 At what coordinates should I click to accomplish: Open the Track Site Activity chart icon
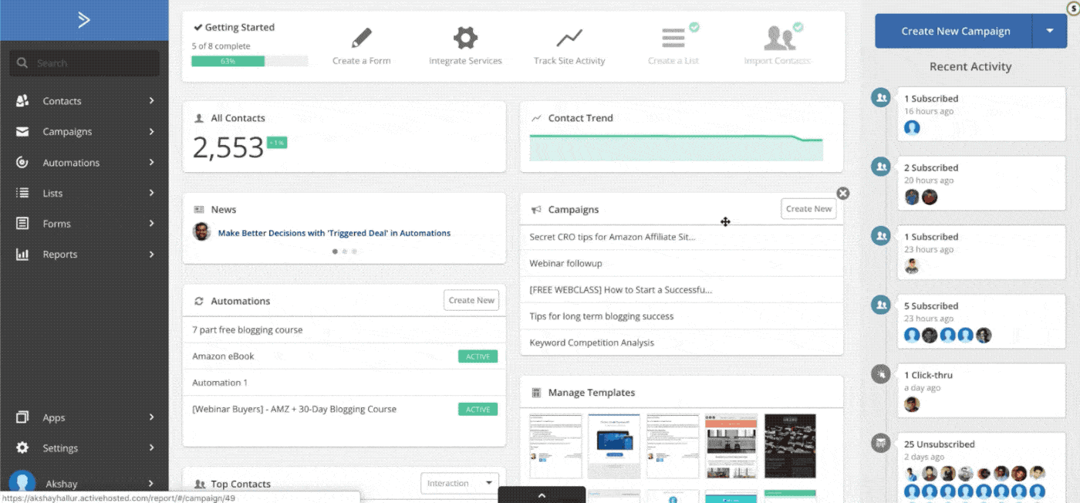point(569,38)
